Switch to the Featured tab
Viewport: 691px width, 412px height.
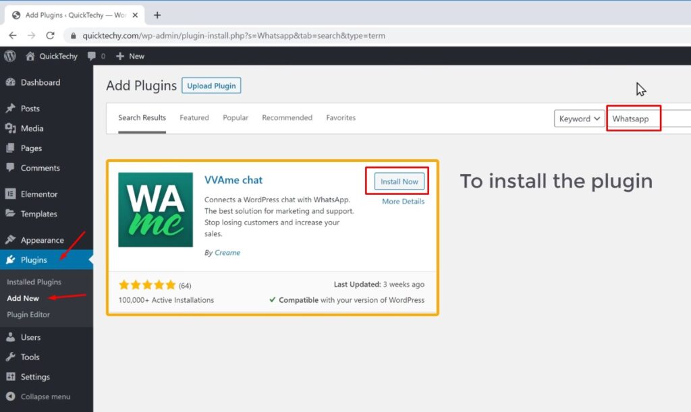[194, 117]
